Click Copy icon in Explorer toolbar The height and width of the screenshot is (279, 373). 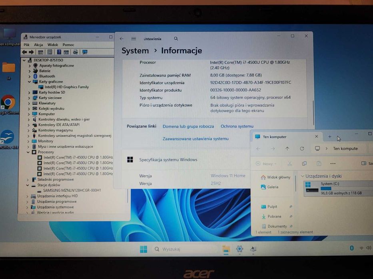click(x=304, y=164)
